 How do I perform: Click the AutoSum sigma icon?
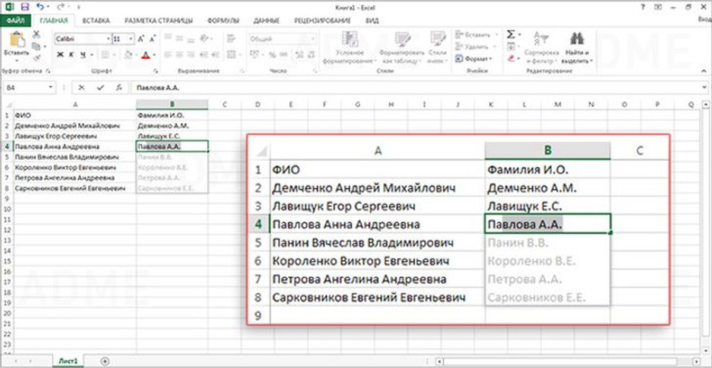point(510,35)
